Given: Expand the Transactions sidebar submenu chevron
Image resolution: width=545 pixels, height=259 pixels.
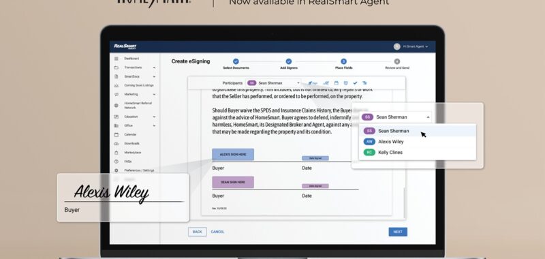Looking at the screenshot, I should click(154, 67).
